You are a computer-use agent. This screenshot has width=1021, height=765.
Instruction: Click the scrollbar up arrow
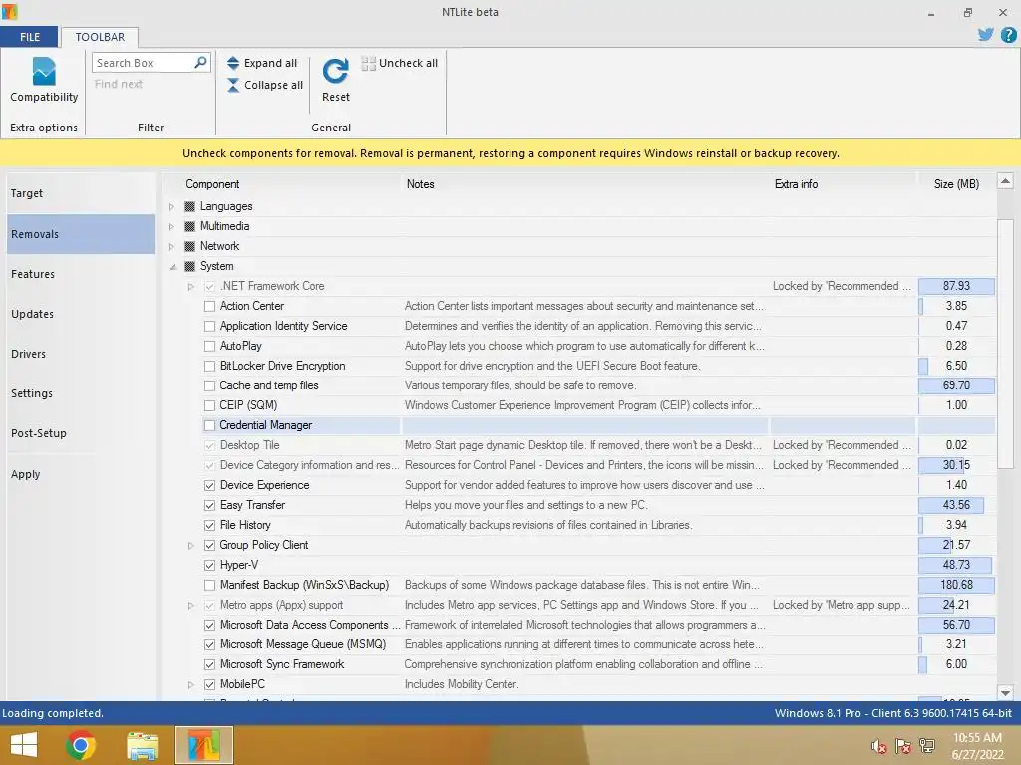[x=1005, y=181]
